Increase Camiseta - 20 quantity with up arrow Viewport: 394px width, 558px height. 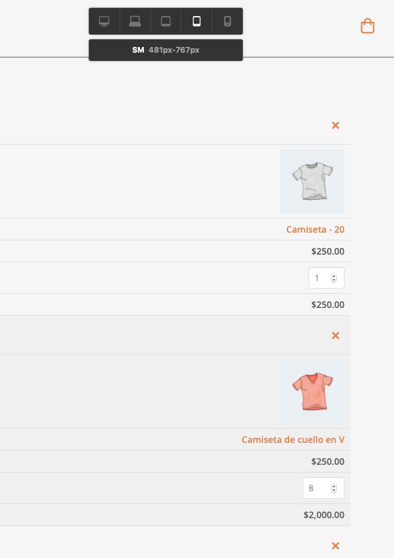334,276
